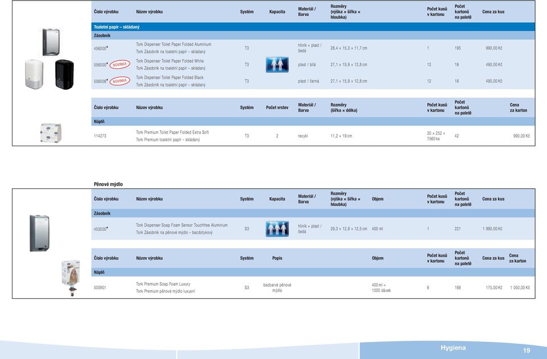
Task: Click 'Tork Dispenser Toilet Paper Folded Black'
Action: pos(170,77)
